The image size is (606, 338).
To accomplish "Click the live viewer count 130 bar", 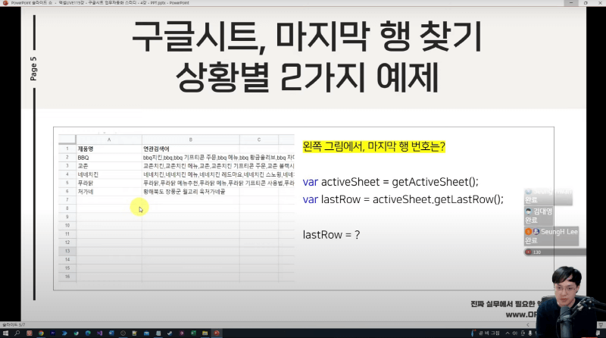I will pos(554,252).
